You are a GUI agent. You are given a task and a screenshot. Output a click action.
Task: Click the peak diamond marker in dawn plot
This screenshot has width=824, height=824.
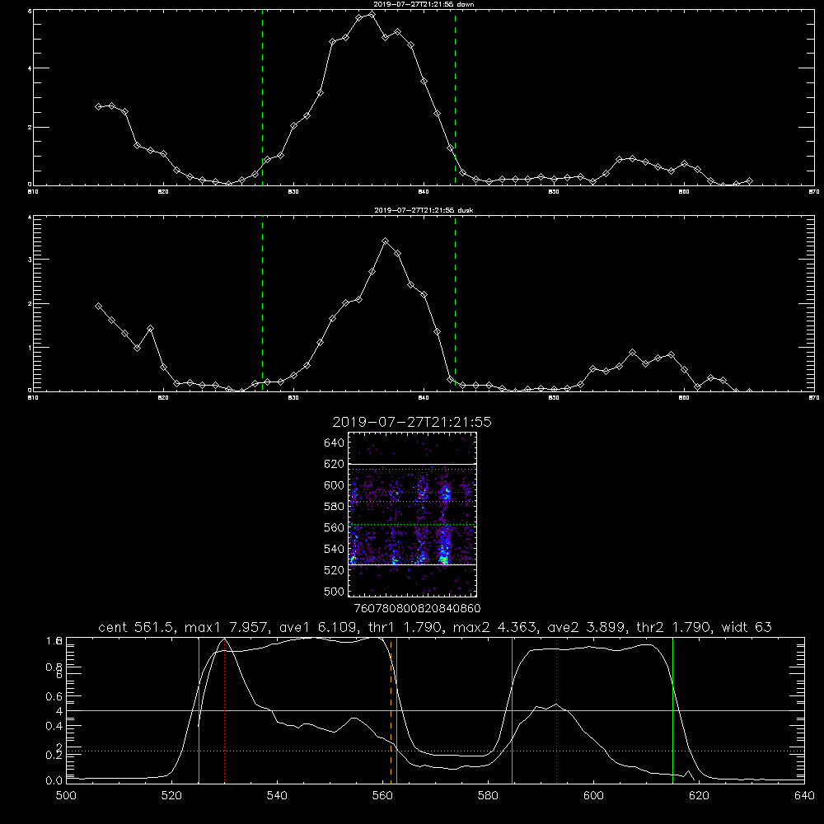372,14
